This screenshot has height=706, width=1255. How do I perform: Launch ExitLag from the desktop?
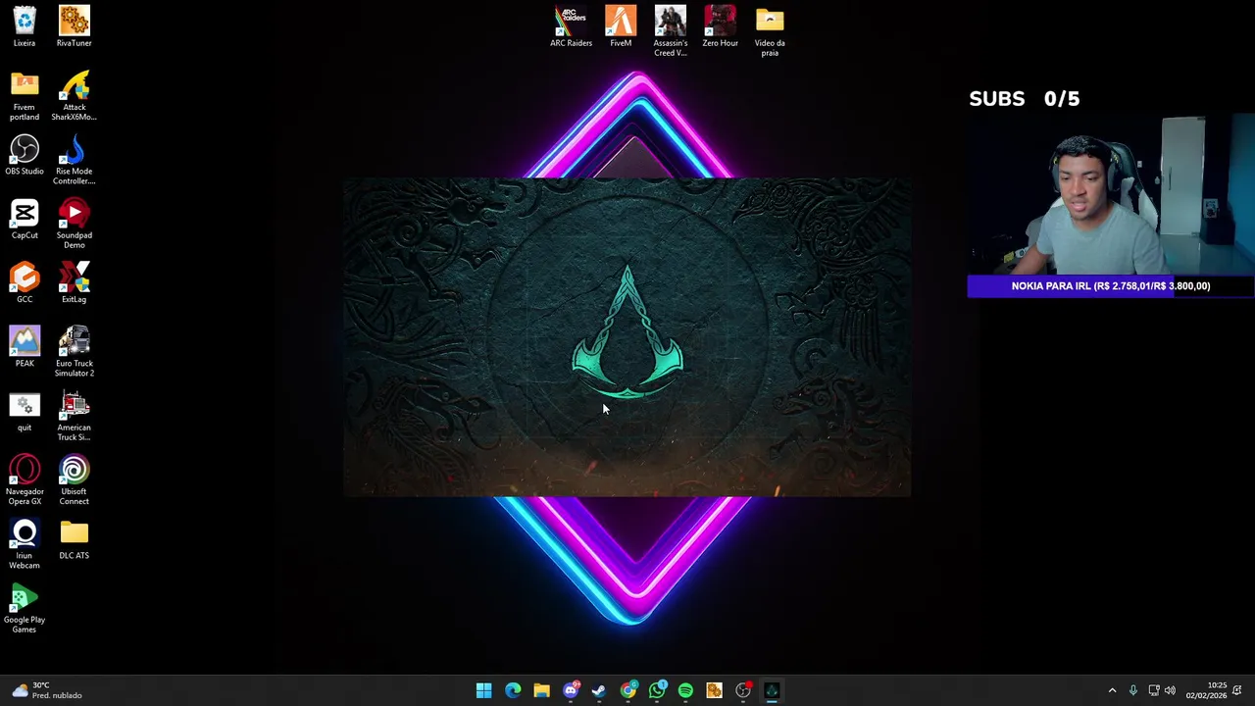(x=74, y=282)
